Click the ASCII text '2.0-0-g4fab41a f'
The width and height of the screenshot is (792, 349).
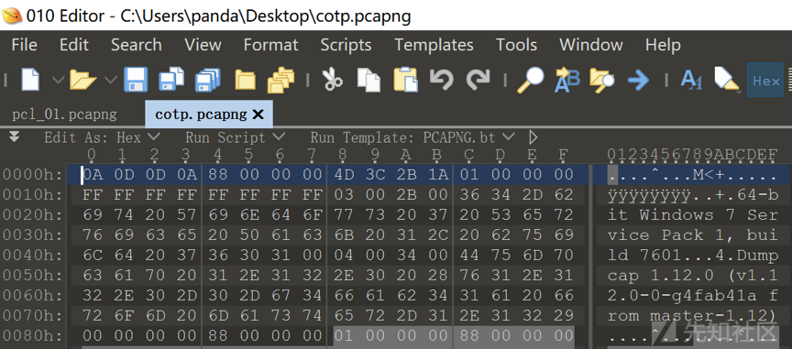pos(692,296)
